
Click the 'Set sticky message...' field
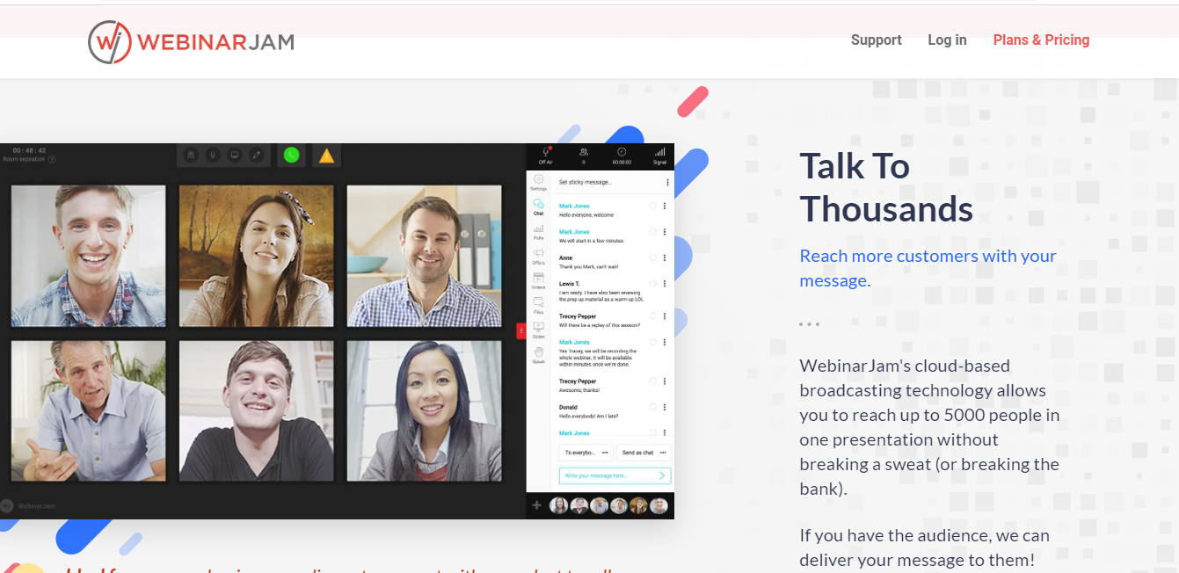click(586, 183)
